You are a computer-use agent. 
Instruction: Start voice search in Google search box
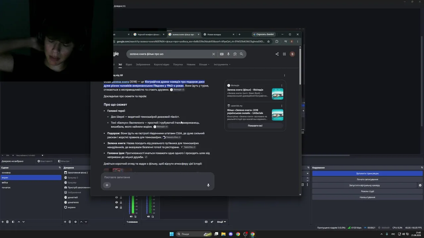click(228, 54)
